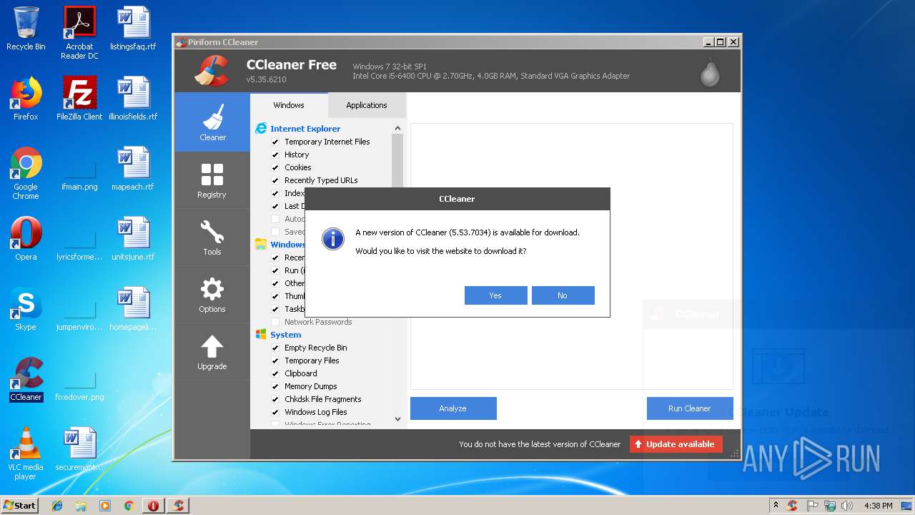Show hidden tray icons arrow

[x=776, y=506]
